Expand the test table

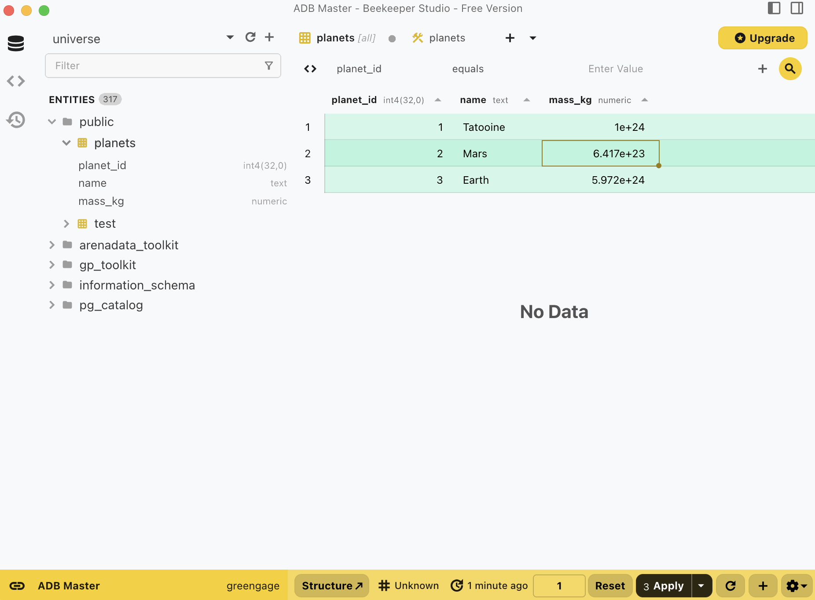click(66, 224)
